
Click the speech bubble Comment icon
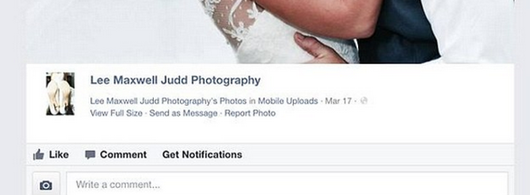90,155
